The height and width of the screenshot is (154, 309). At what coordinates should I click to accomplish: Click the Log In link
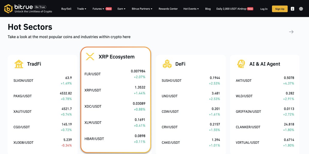[264, 9]
